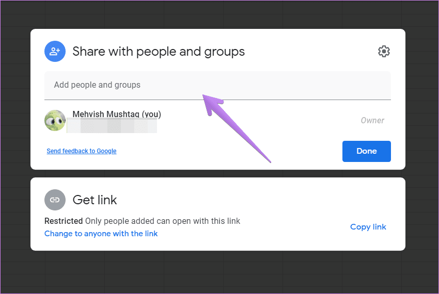The height and width of the screenshot is (294, 439).
Task: Focus the Add people and groups field
Action: pos(217,85)
